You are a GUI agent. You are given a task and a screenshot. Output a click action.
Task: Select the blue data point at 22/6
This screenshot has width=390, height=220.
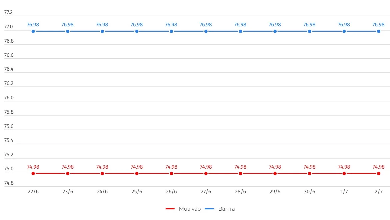[33, 31]
